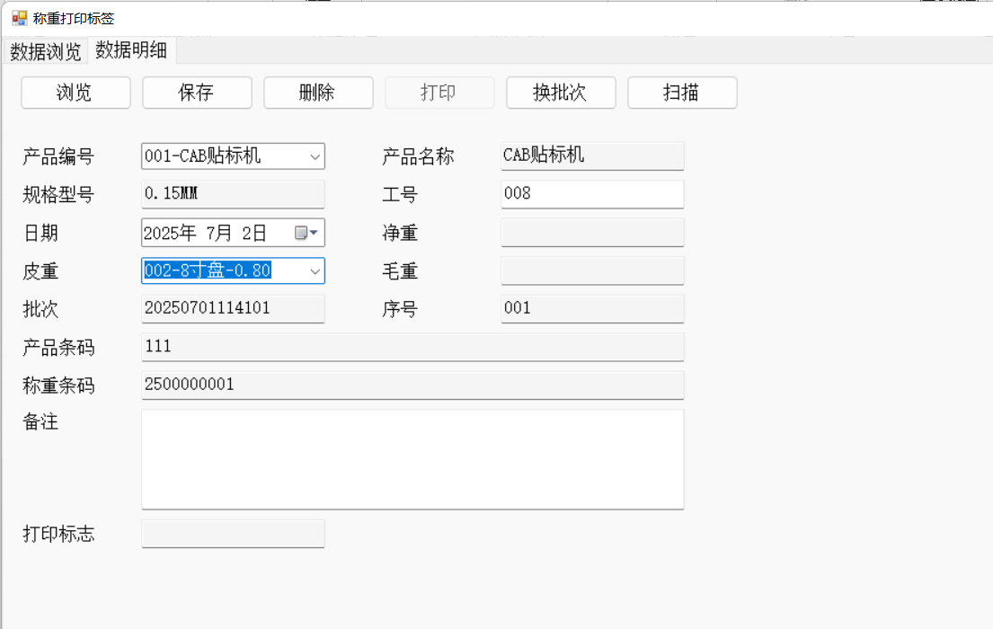The width and height of the screenshot is (993, 629).
Task: Click the 产品条码 field
Action: (x=412, y=347)
